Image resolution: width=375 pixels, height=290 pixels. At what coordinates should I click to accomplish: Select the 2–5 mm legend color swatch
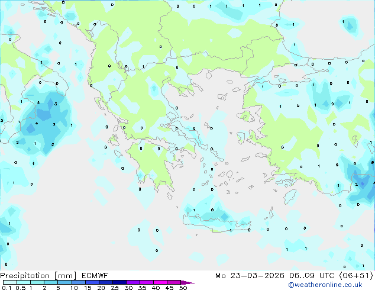51,282
